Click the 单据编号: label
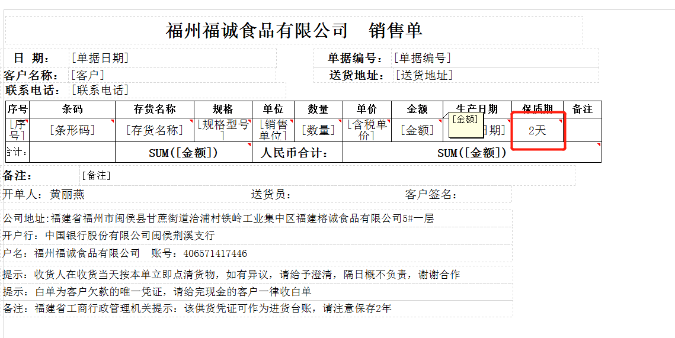This screenshot has height=338, width=675. point(355,58)
